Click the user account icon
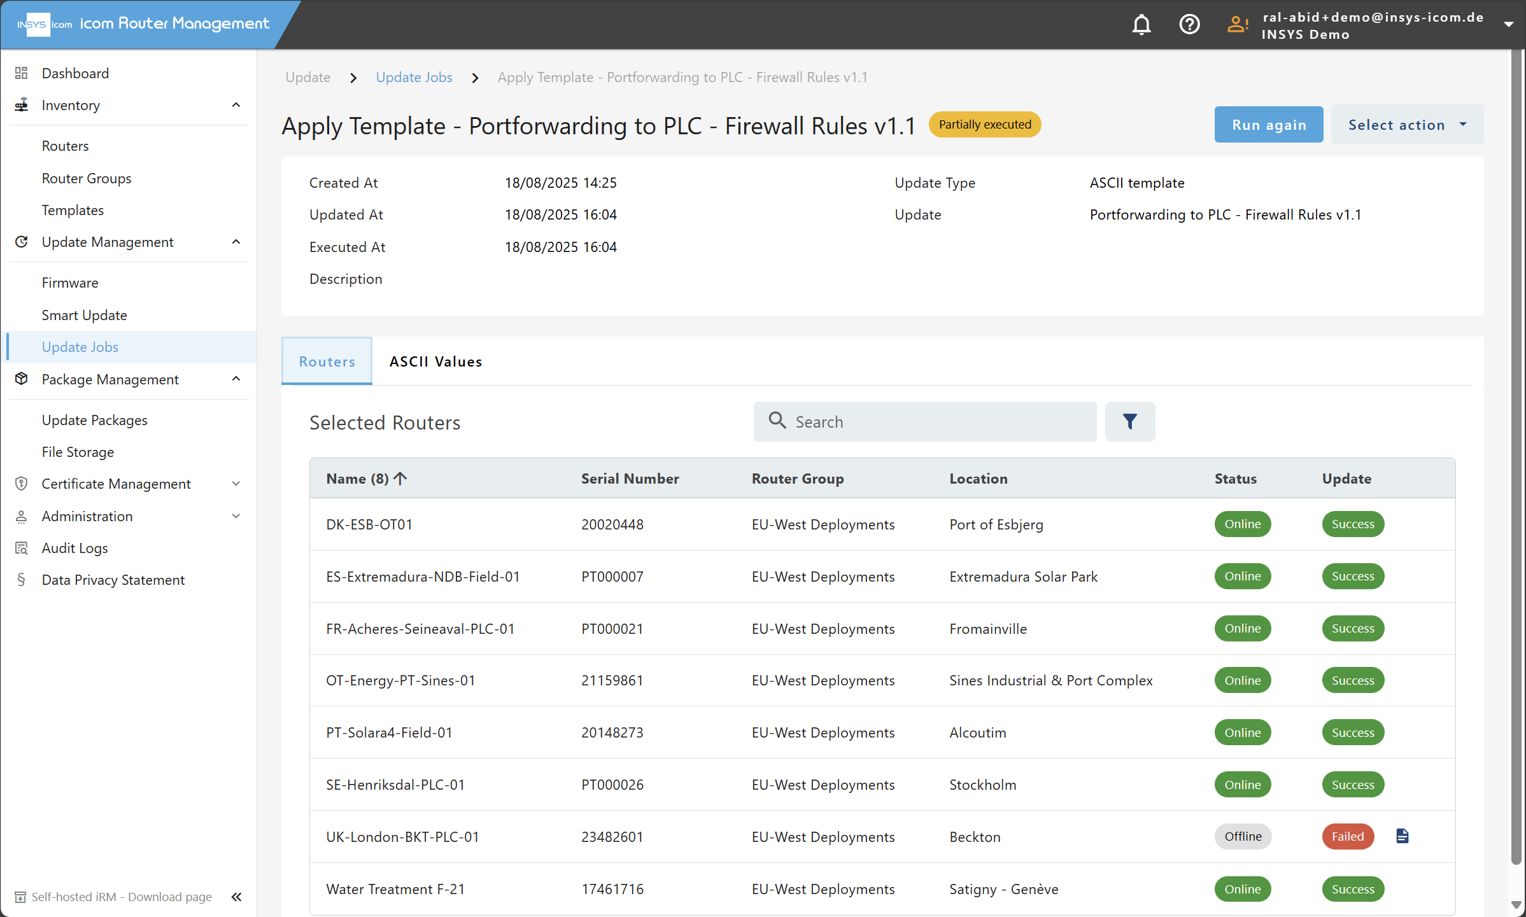 pos(1238,24)
